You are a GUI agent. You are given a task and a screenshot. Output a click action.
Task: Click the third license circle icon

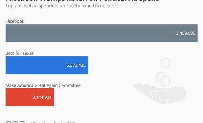[22, 122]
